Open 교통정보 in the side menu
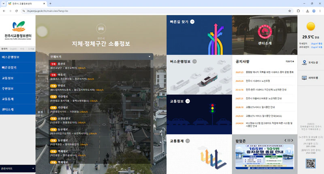324x174 pixels. pyautogui.click(x=18, y=78)
